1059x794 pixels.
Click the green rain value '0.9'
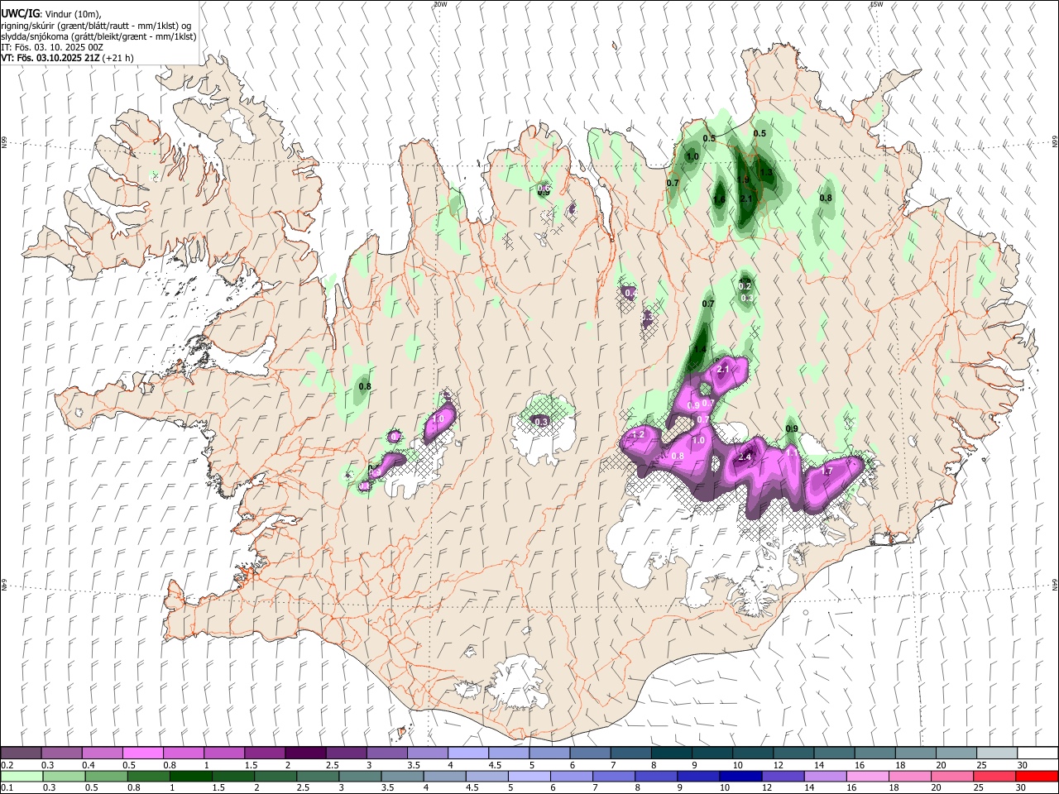point(792,428)
